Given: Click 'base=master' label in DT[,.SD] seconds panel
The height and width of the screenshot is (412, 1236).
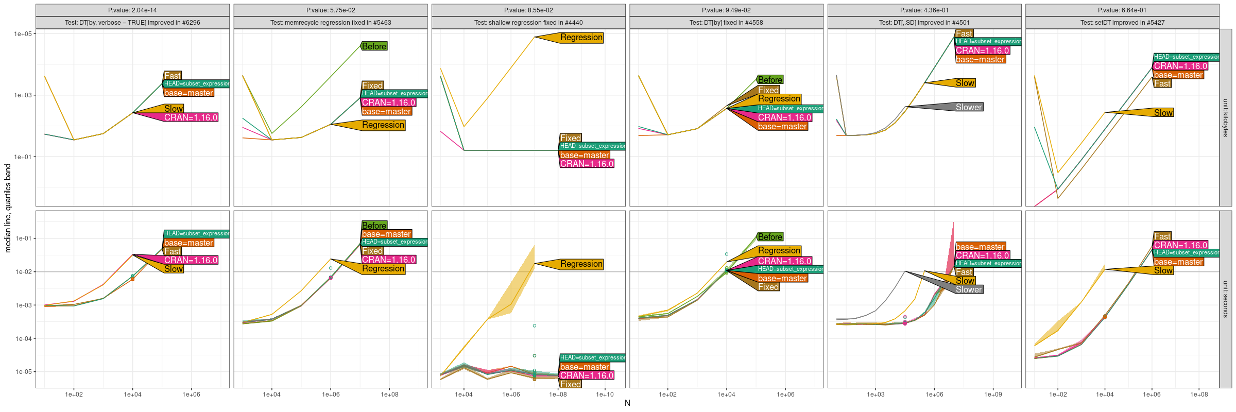Looking at the screenshot, I should point(980,247).
